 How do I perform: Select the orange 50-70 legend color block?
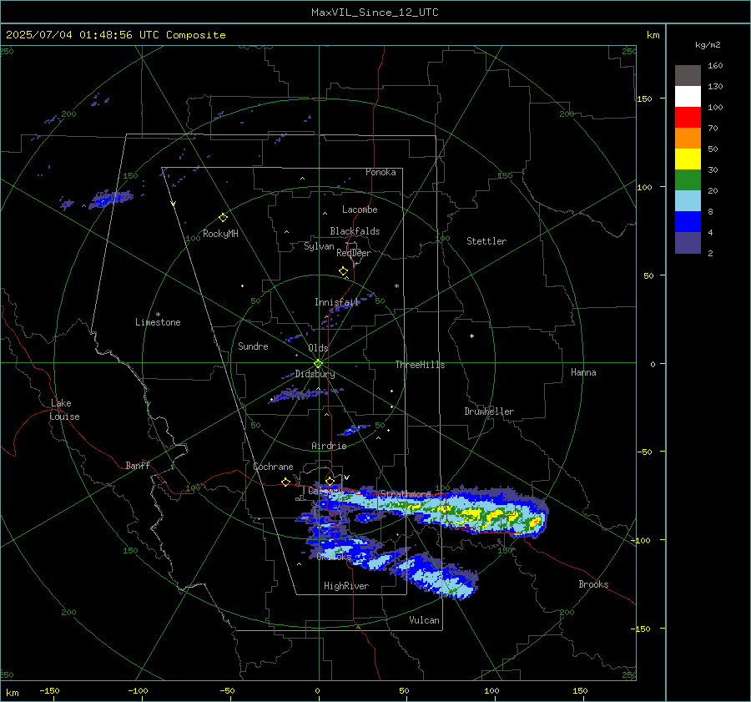point(688,138)
